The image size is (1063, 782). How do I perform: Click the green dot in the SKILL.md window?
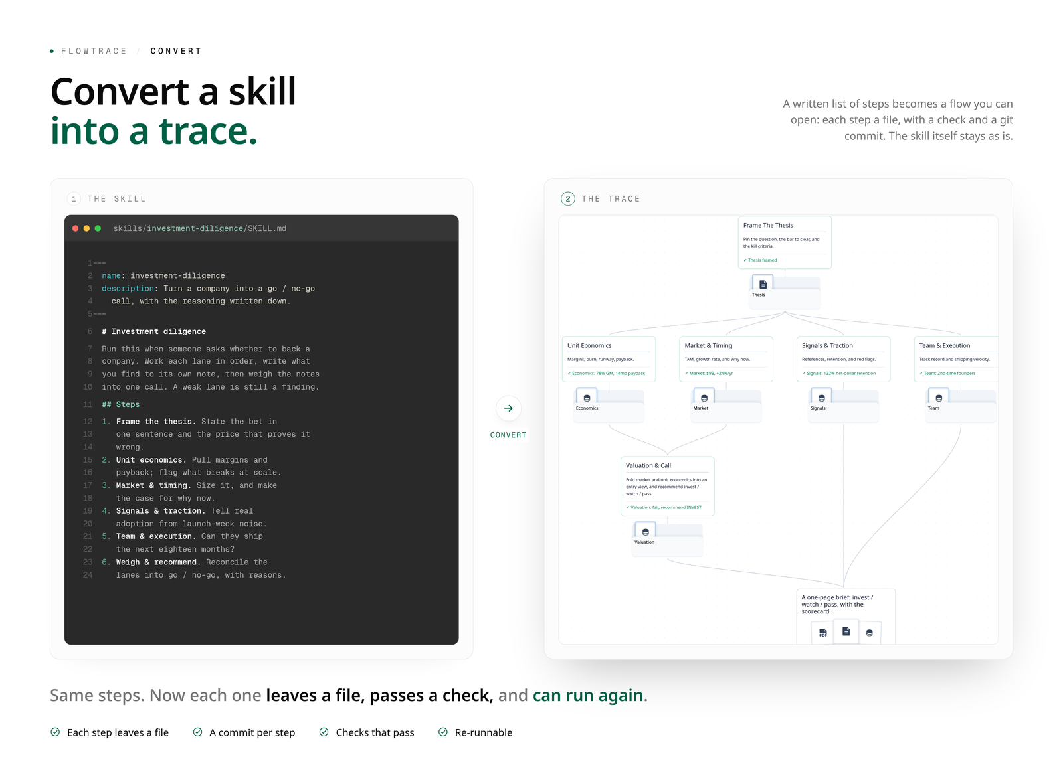point(98,228)
